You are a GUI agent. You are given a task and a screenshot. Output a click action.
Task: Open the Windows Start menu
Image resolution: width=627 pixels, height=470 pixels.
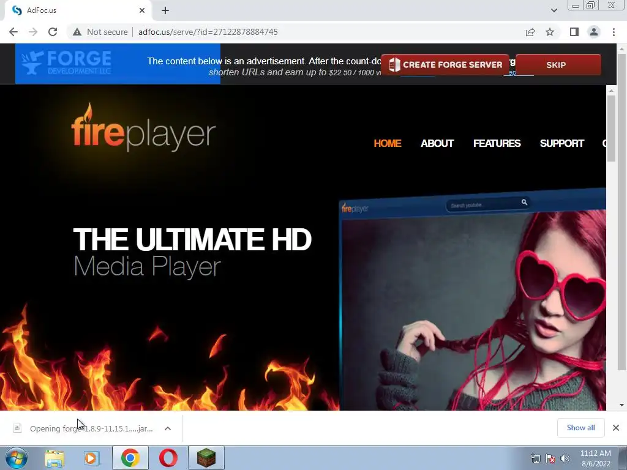pos(17,458)
